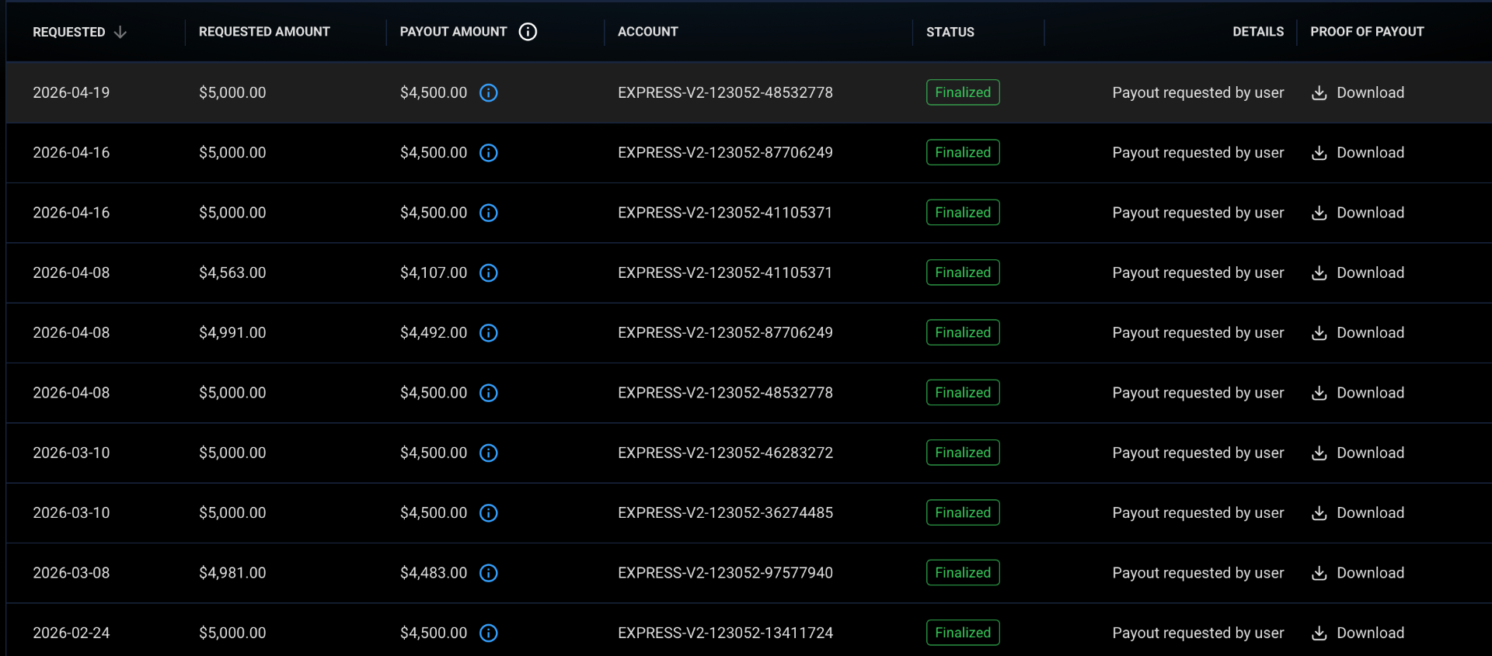Select account ending 41105371 in the $4,563.00 row
The height and width of the screenshot is (656, 1492).
coord(725,272)
